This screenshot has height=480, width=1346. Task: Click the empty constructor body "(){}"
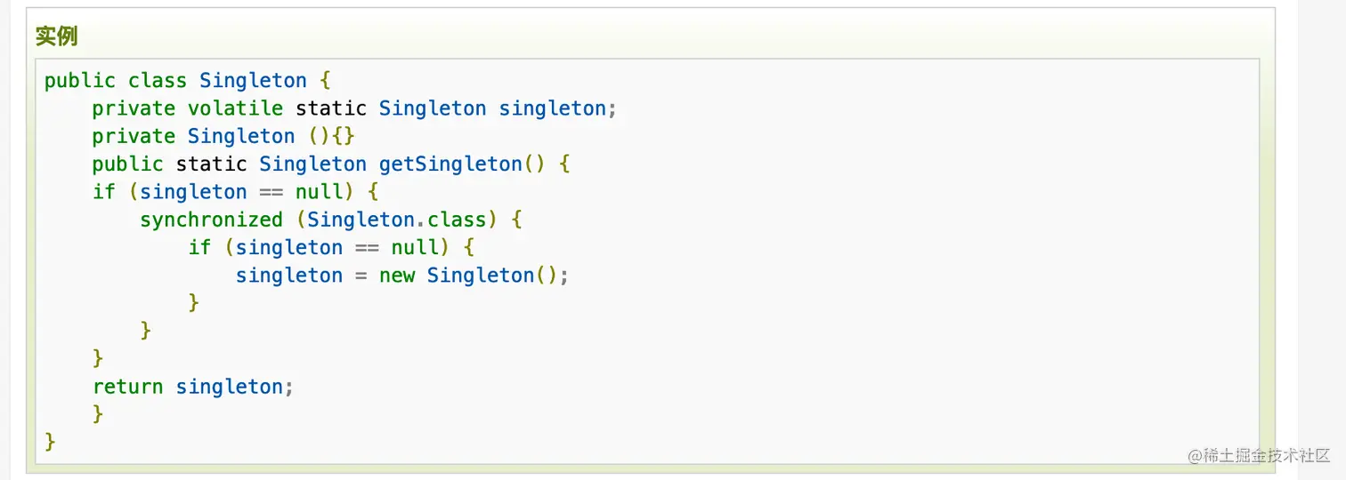(331, 136)
